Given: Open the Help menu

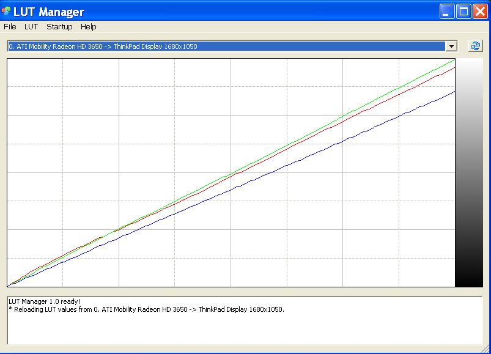Looking at the screenshot, I should tap(89, 27).
